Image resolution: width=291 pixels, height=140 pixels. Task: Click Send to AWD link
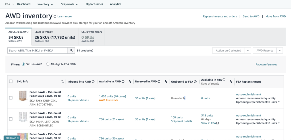tap(251, 16)
